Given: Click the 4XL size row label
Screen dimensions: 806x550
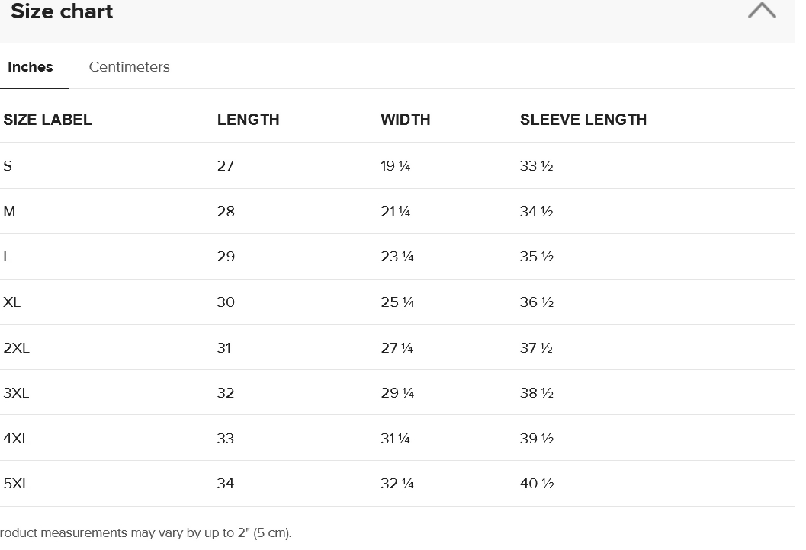Looking at the screenshot, I should coord(16,439).
